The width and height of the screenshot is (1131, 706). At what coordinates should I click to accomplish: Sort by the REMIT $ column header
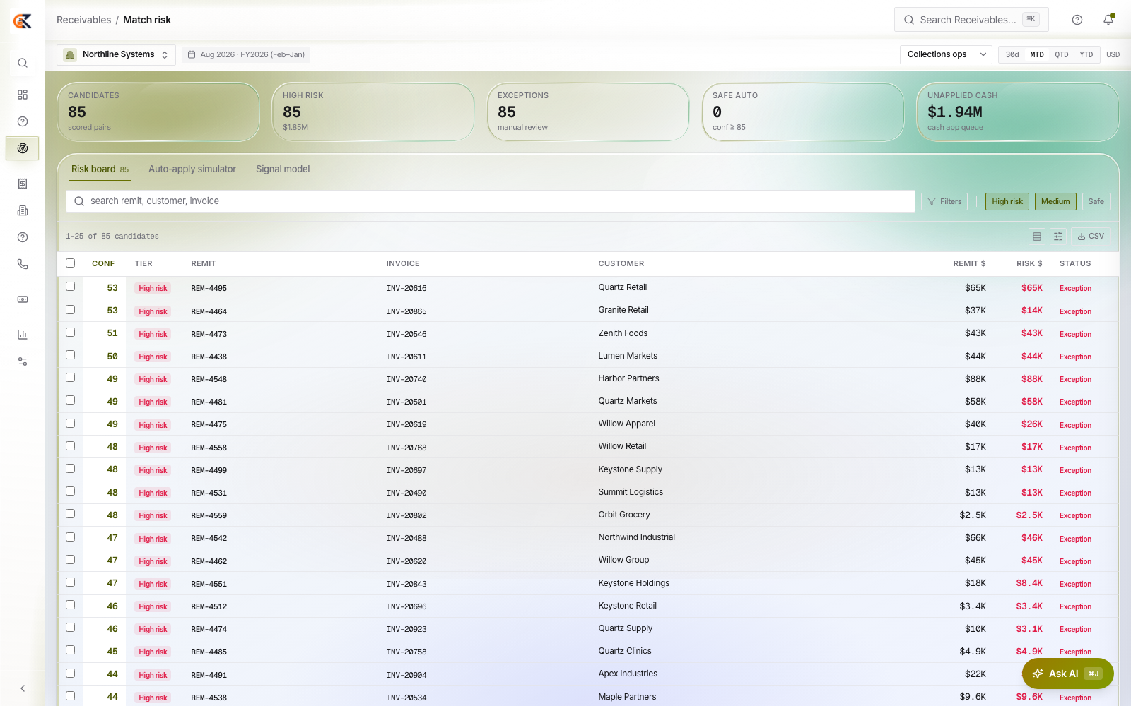[969, 263]
